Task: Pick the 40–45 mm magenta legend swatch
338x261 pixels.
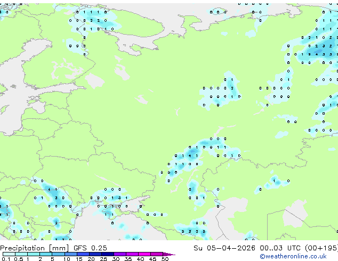Action: coord(144,254)
